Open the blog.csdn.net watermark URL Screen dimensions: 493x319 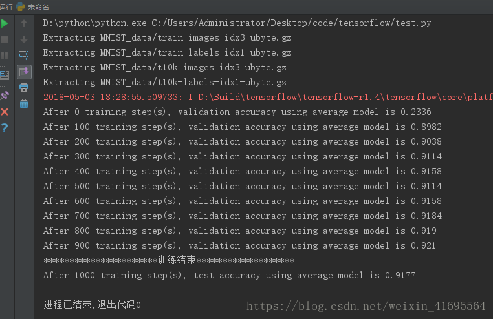pos(366,306)
